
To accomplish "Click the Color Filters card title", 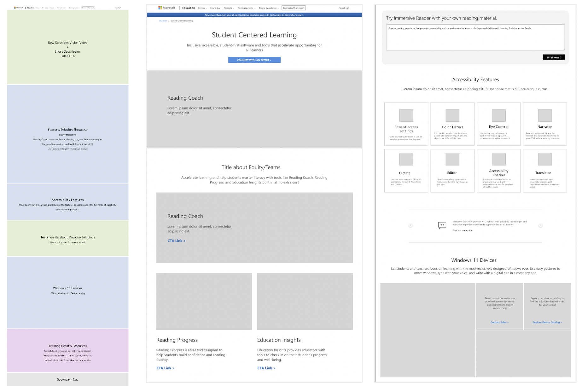I will point(452,127).
